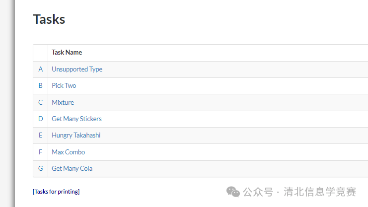Open the Get Many Cola task
This screenshot has height=207, width=368.
72,168
